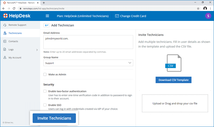Enable the Make as Admin checkbox
The width and height of the screenshot is (214, 127).
pyautogui.click(x=45, y=74)
